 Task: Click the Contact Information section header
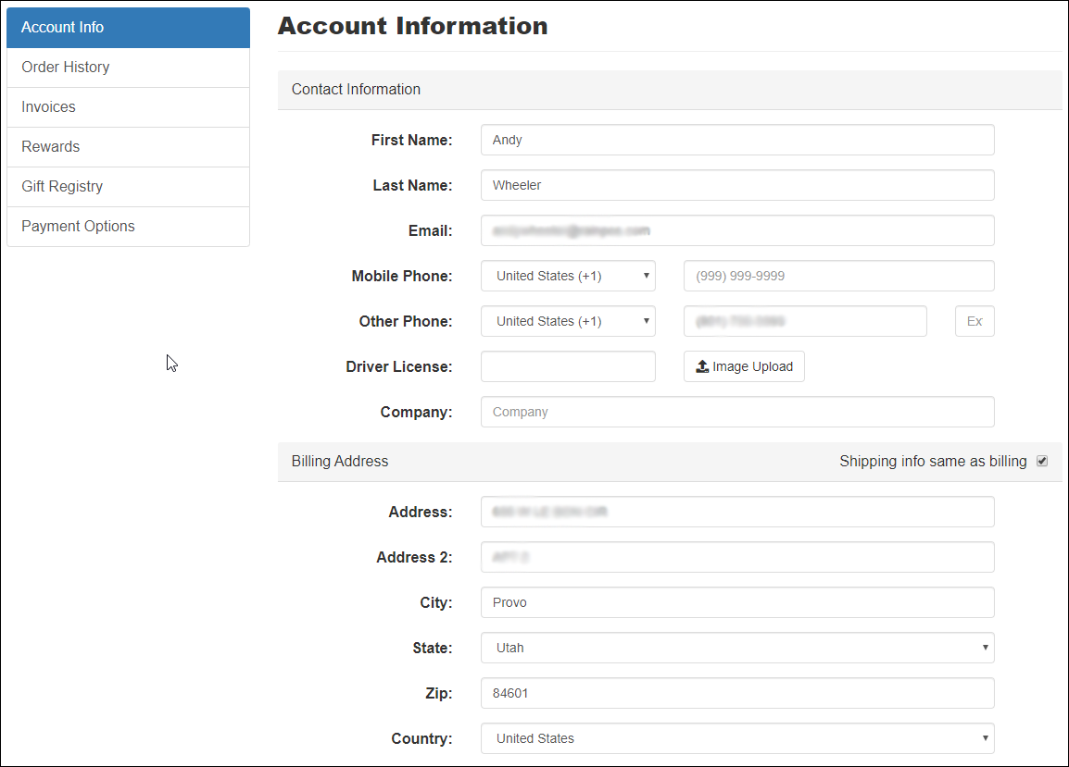click(x=670, y=89)
